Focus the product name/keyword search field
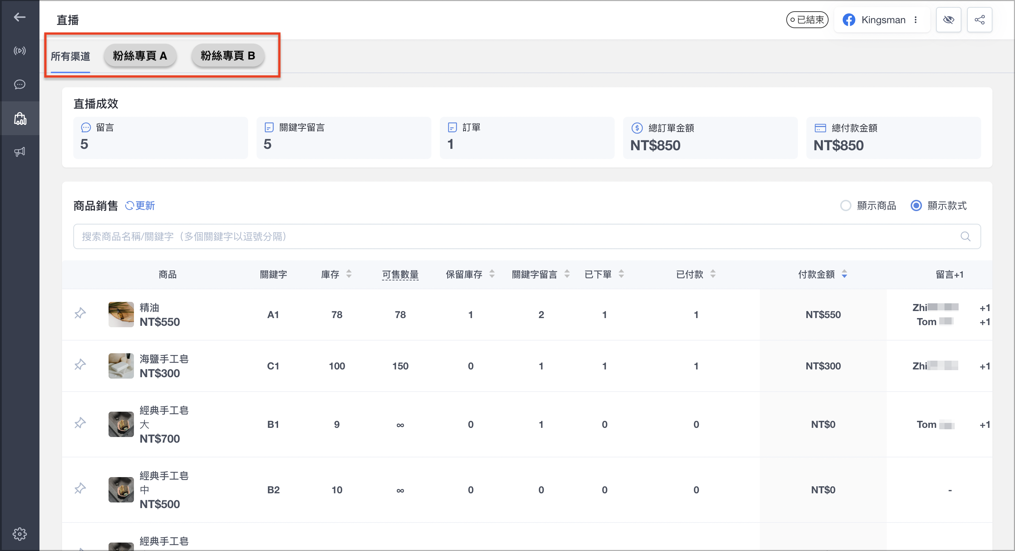The height and width of the screenshot is (551, 1015). click(x=527, y=236)
